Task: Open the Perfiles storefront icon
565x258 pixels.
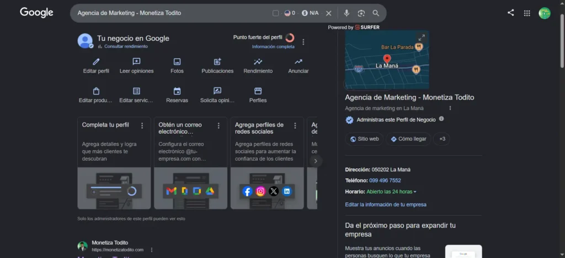Action: tap(258, 91)
